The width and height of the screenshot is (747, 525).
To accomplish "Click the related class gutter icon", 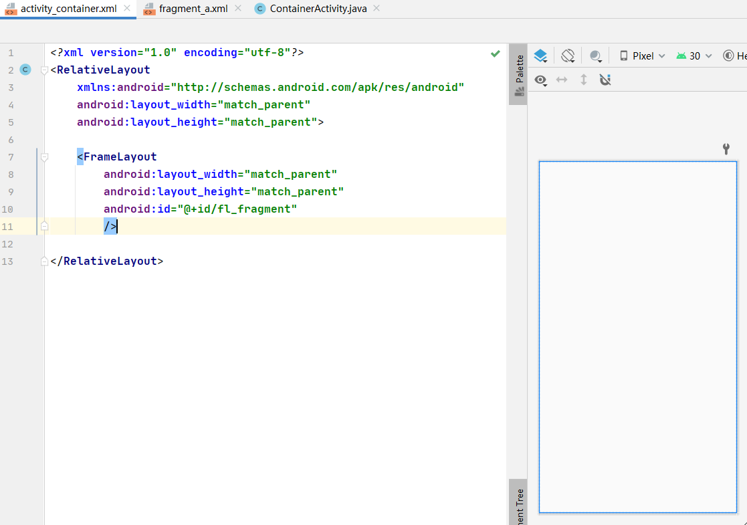I will coord(25,70).
